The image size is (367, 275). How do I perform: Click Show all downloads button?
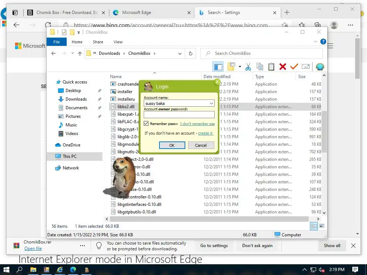[332, 246]
